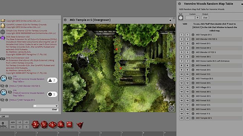Click the overgrown temple map image
243x136 pixels.
pyautogui.click(x=119, y=68)
